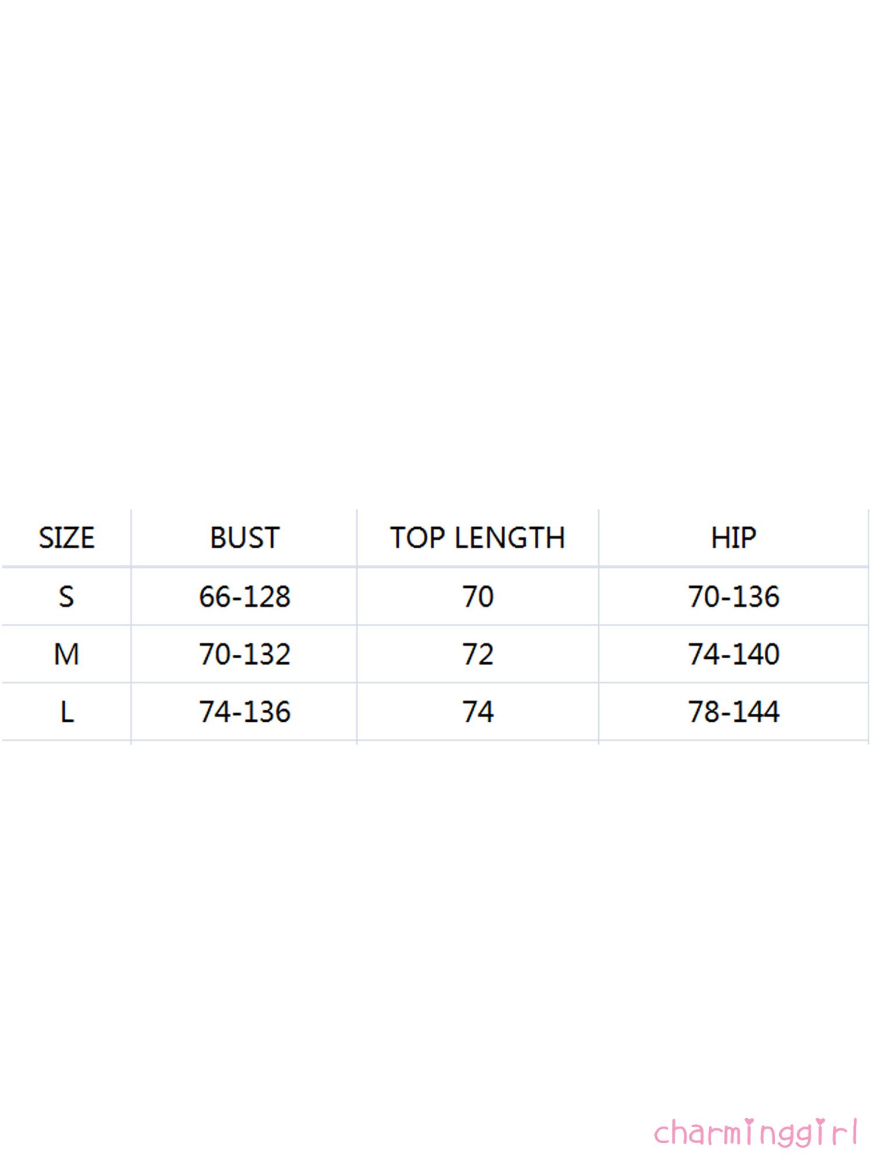This screenshot has height=1165, width=873.
Task: Click the top length value 74
Action: point(478,712)
